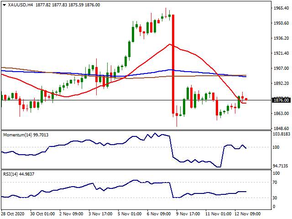Click the RSI scale 100 label
292x219 pixels.
click(276, 173)
